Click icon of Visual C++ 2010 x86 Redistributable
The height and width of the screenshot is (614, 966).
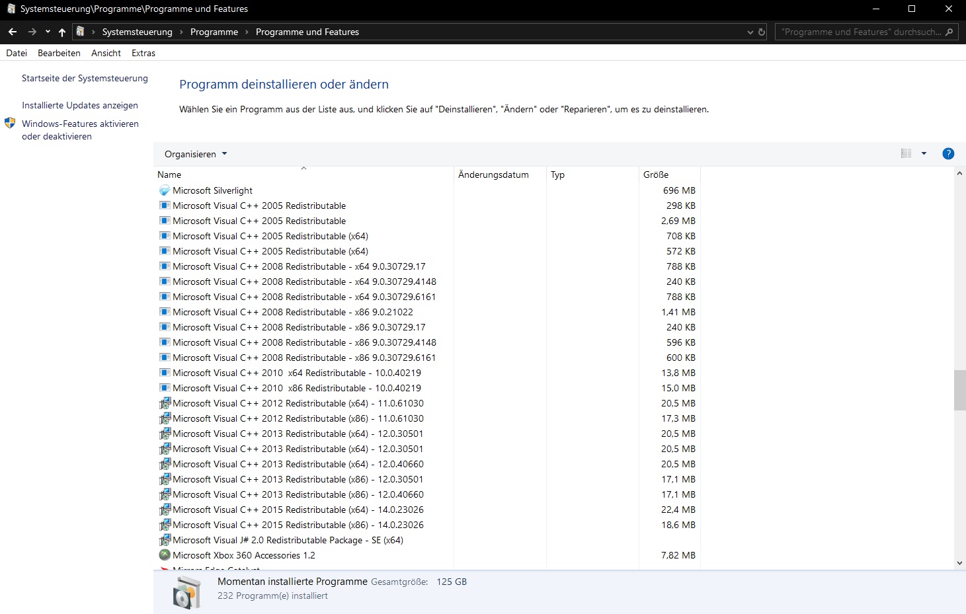click(x=165, y=388)
